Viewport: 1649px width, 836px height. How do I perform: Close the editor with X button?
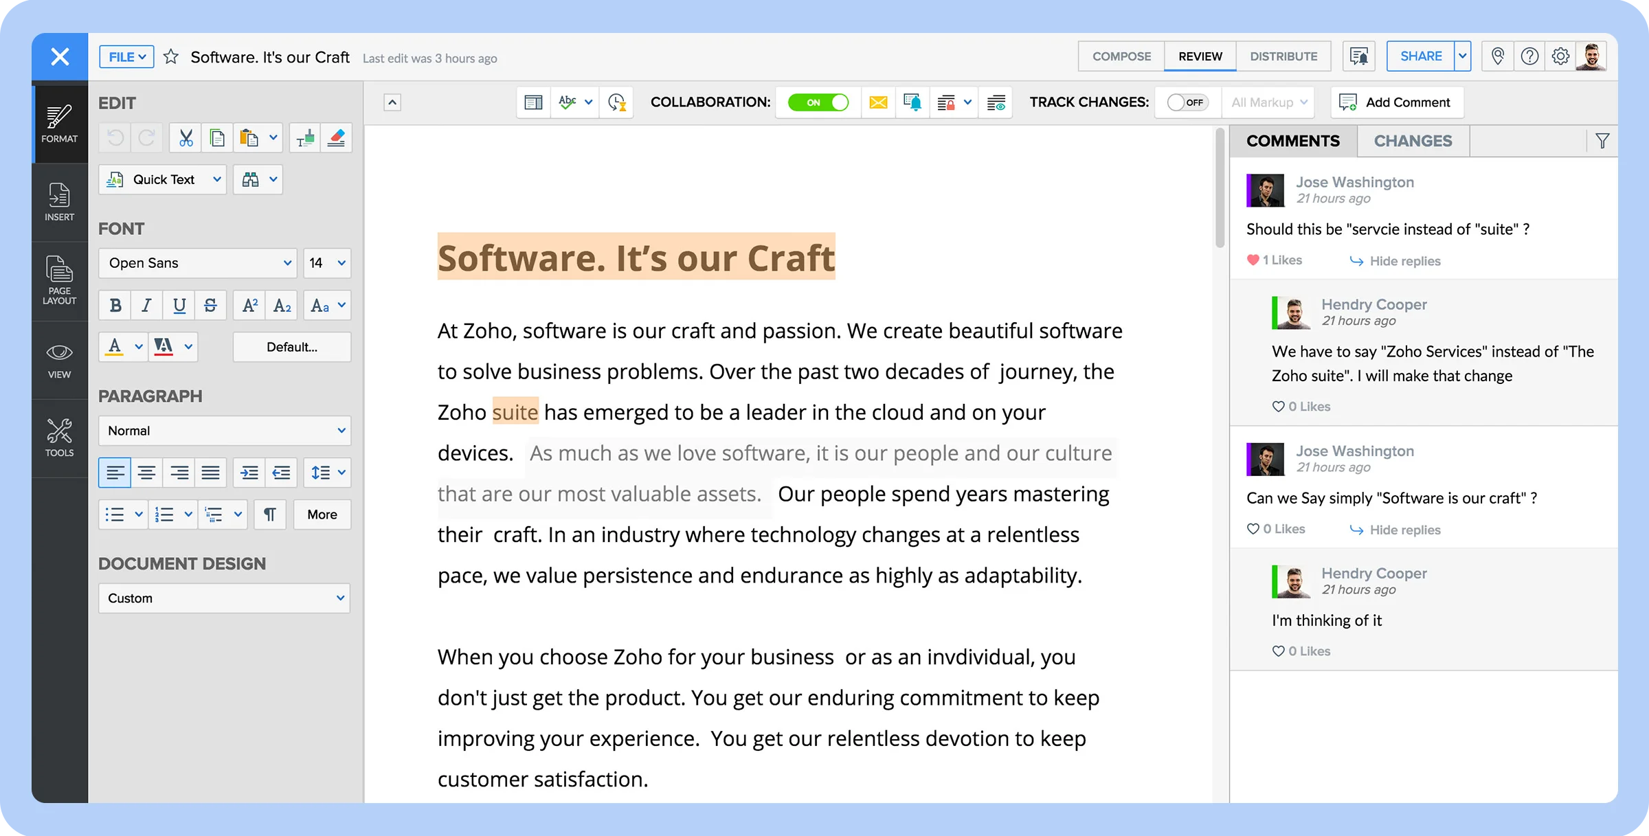(x=60, y=56)
